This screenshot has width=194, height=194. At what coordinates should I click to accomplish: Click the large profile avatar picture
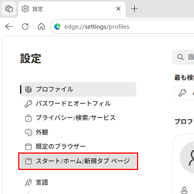coord(187,158)
